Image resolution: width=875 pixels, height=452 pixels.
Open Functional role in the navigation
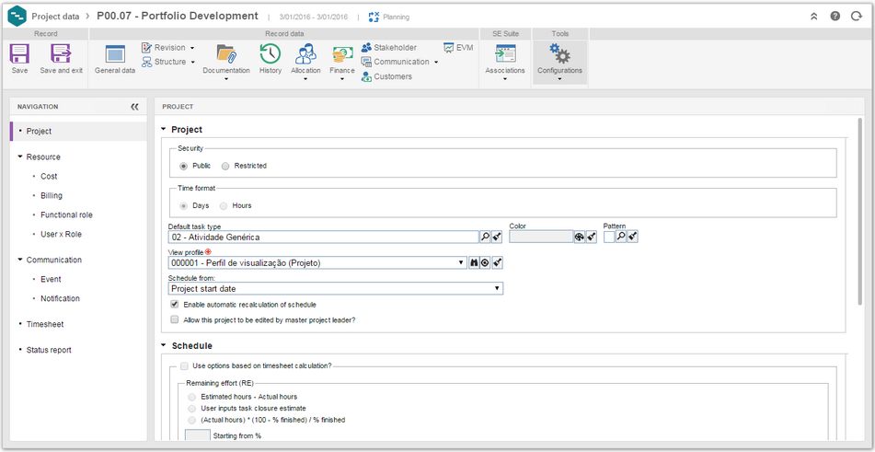67,214
